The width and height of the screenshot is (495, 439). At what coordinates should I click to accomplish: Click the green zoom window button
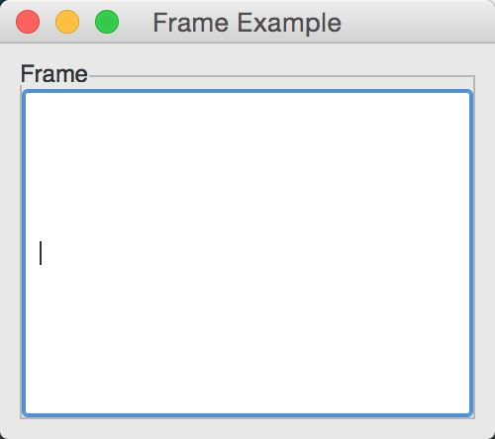point(107,22)
